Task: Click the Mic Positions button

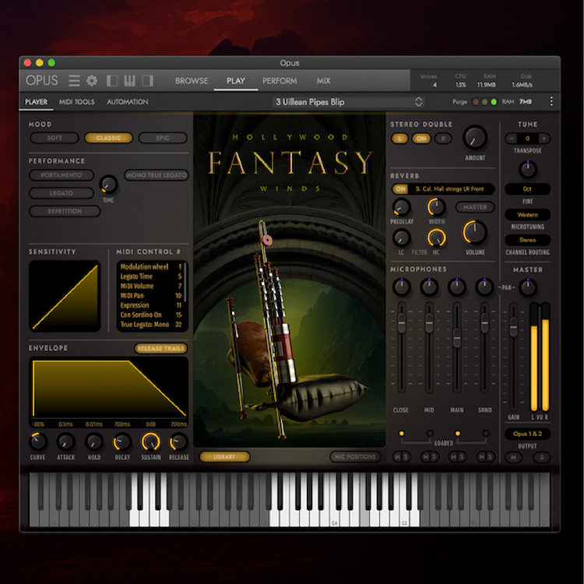Action: (355, 456)
